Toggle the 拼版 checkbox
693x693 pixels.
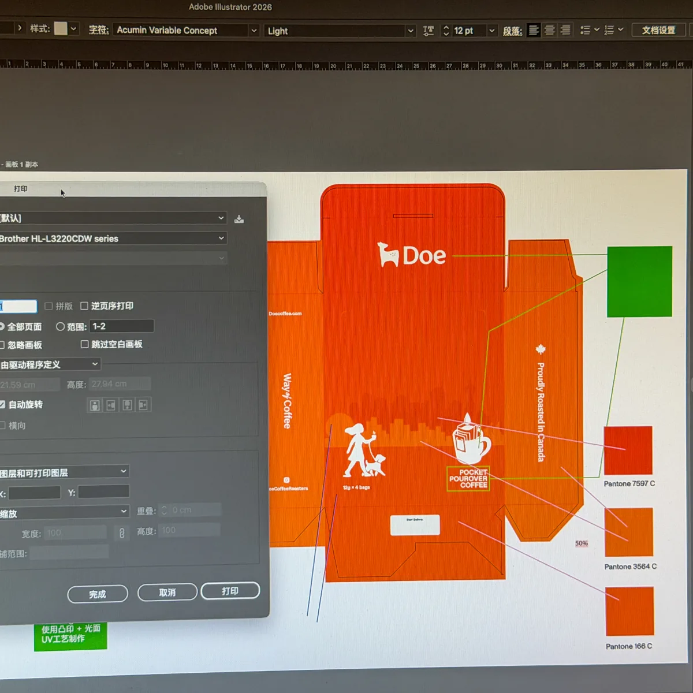pyautogui.click(x=49, y=306)
